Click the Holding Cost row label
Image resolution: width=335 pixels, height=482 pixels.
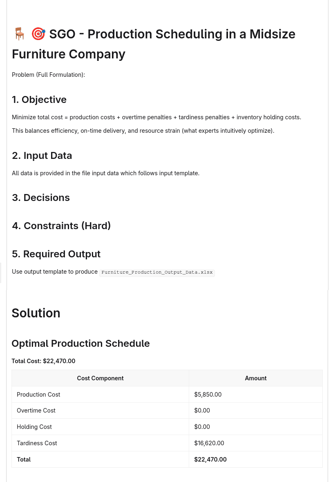click(34, 427)
